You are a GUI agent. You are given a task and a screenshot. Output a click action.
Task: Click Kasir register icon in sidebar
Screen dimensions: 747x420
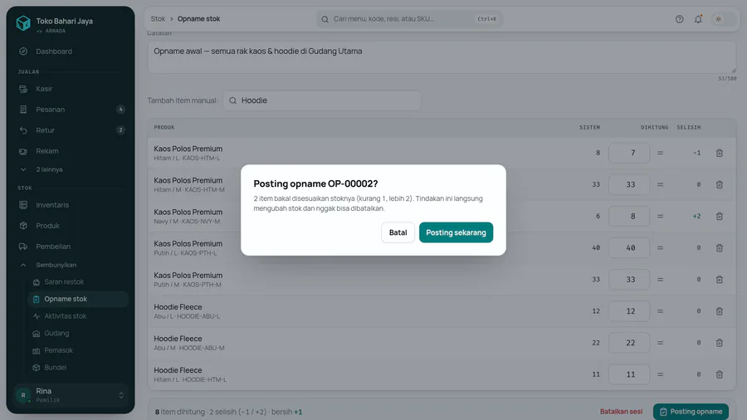pyautogui.click(x=23, y=89)
